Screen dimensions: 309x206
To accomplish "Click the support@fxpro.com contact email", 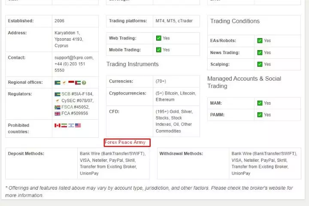I will point(74,58).
